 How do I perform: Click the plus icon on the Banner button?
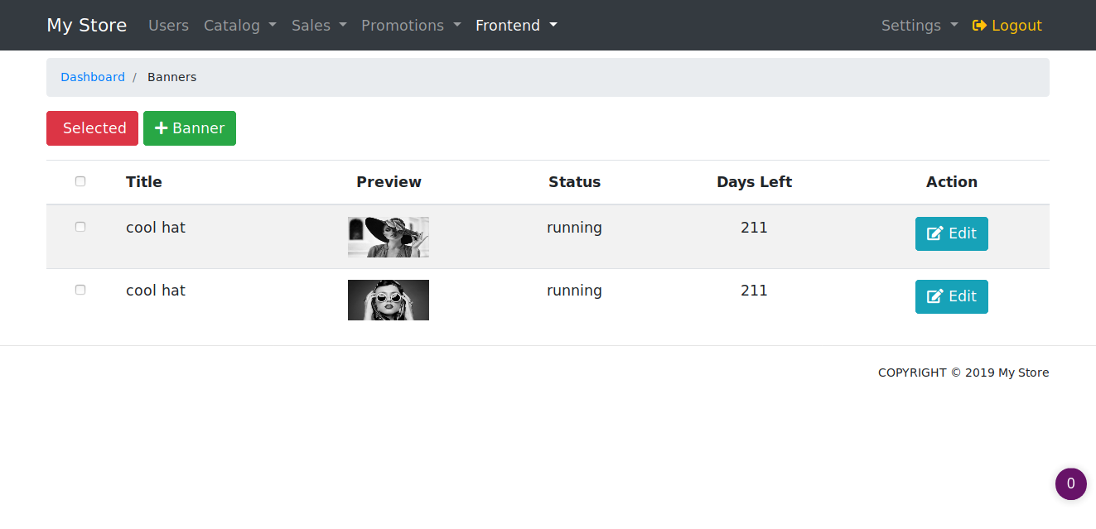pyautogui.click(x=162, y=128)
